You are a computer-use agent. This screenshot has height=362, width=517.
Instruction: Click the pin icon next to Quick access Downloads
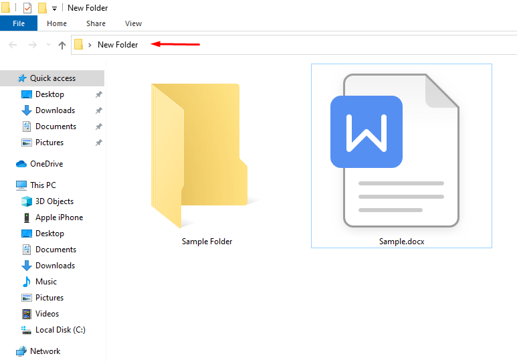click(x=98, y=110)
